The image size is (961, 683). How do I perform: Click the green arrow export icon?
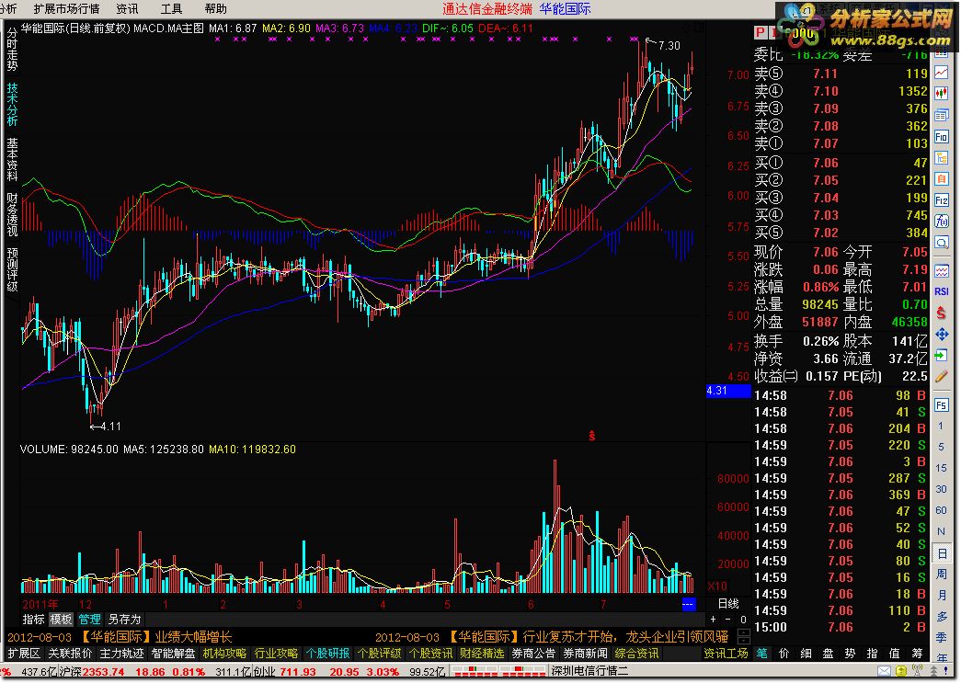pos(942,355)
